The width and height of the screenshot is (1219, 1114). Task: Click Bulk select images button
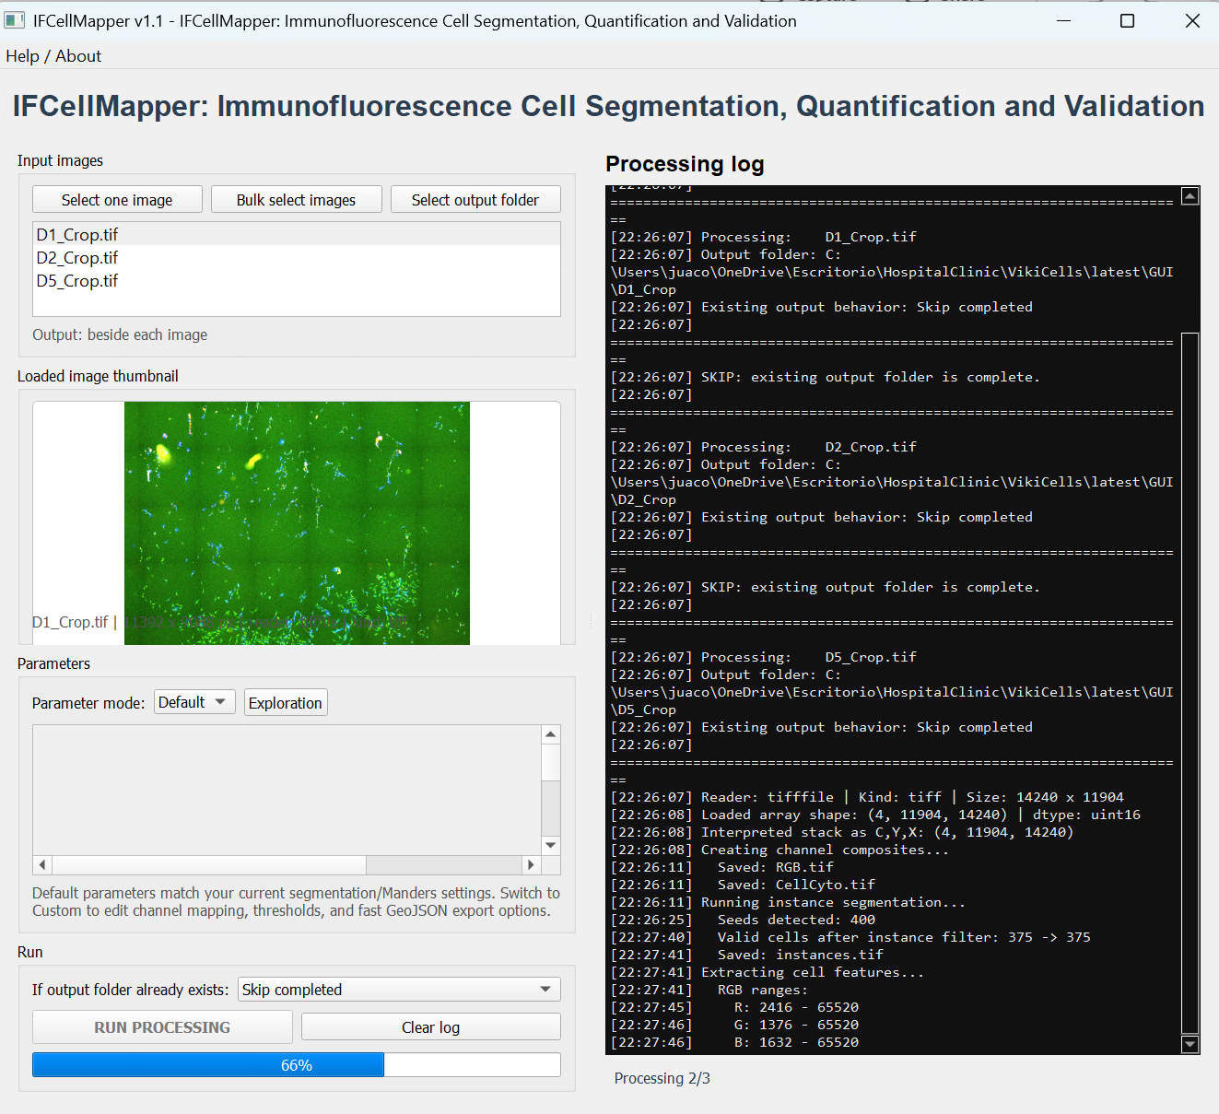(296, 200)
